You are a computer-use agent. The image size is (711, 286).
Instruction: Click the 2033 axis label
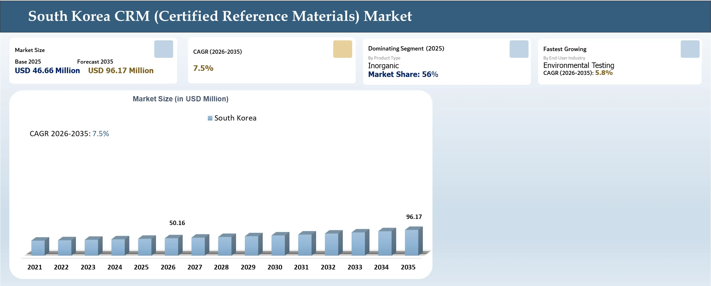point(355,267)
